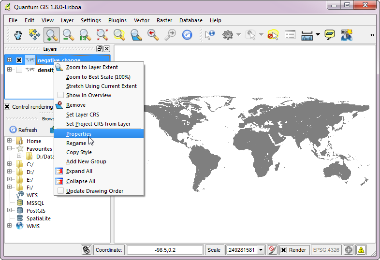Expand the WMS node

9,226
